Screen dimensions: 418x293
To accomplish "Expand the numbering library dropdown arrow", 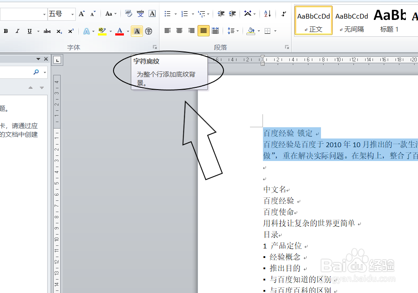I will click(x=193, y=14).
